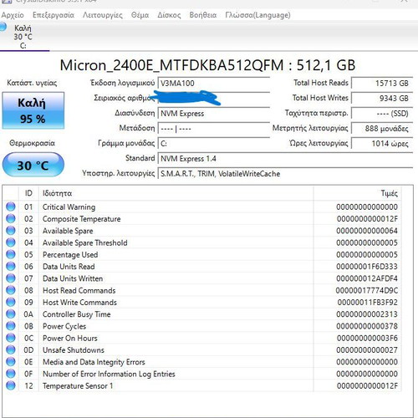The image size is (418, 418).
Task: Click the Τιμές column header
Action: (x=357, y=193)
